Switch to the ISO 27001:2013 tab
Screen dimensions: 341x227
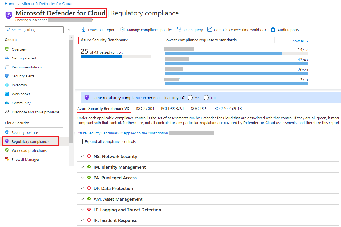point(228,109)
